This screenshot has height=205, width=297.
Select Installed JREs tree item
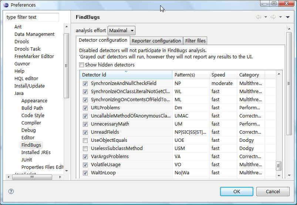tap(36, 153)
